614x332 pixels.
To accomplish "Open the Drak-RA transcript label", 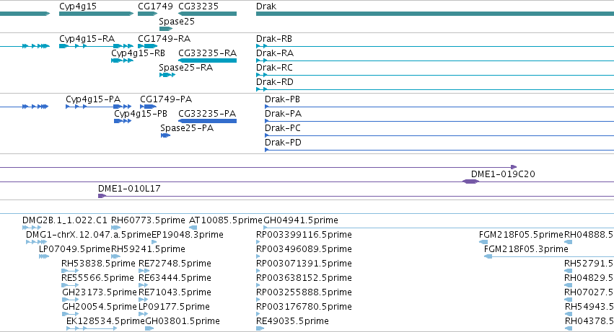I will tap(275, 53).
